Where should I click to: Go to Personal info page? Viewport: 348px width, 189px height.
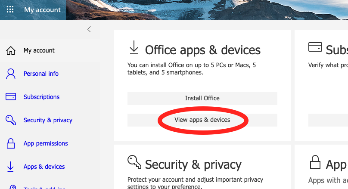click(x=41, y=74)
